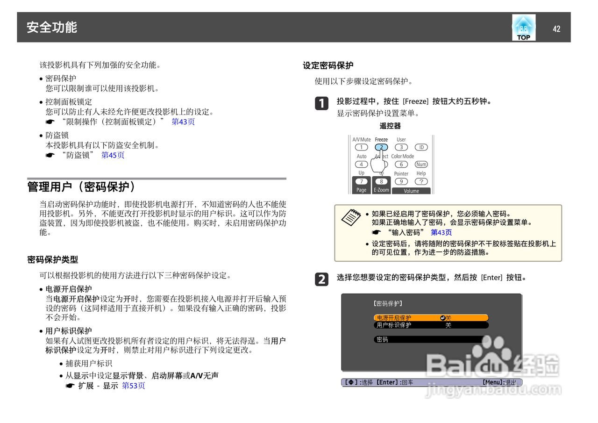Click the page number 42
The width and height of the screenshot is (598, 423).
point(556,29)
